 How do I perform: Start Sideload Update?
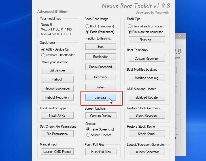pyautogui.click(x=146, y=97)
